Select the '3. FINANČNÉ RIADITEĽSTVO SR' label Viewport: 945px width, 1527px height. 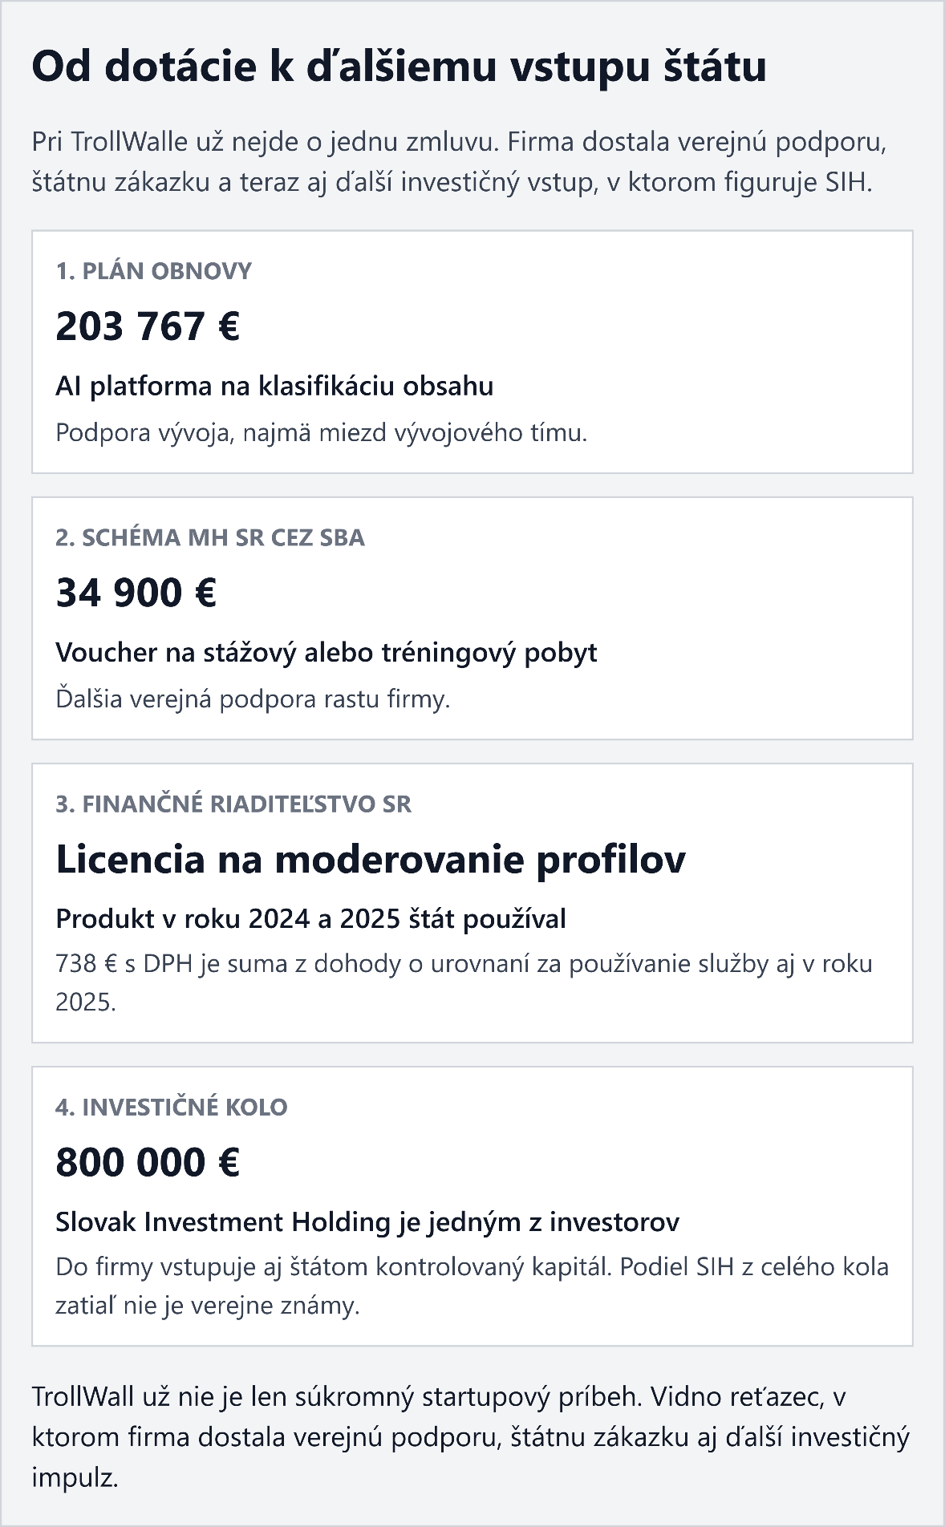[x=233, y=804]
